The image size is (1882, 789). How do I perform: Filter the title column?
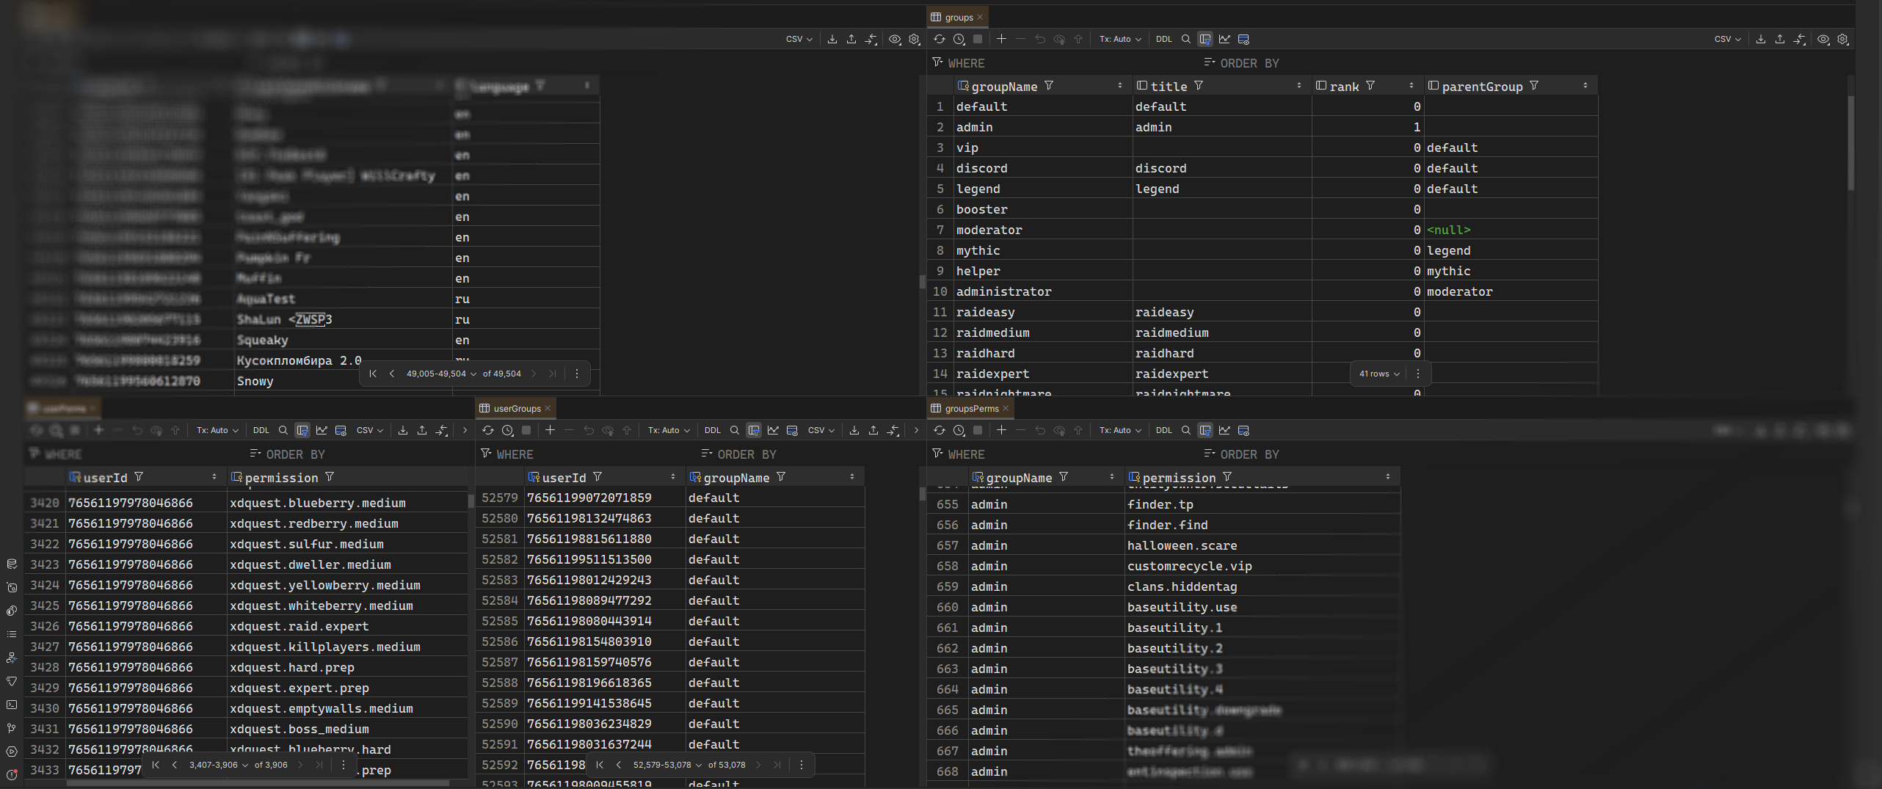tap(1199, 86)
